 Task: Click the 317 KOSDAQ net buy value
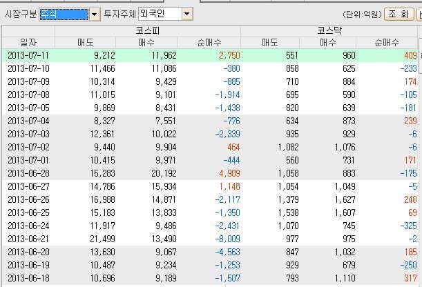(410, 278)
